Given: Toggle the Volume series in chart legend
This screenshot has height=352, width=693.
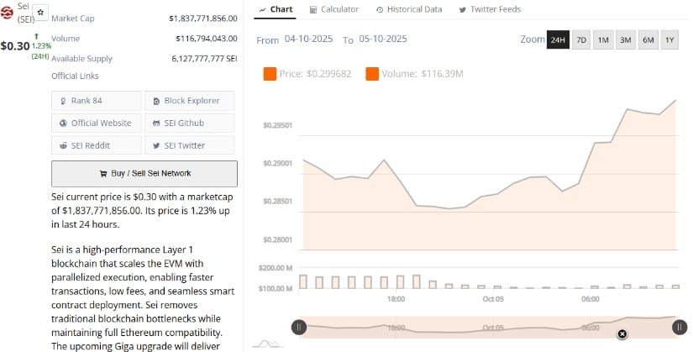Looking at the screenshot, I should pyautogui.click(x=414, y=75).
